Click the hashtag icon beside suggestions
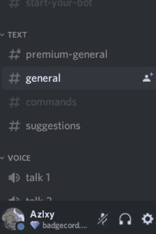This screenshot has width=156, height=234. click(14, 126)
